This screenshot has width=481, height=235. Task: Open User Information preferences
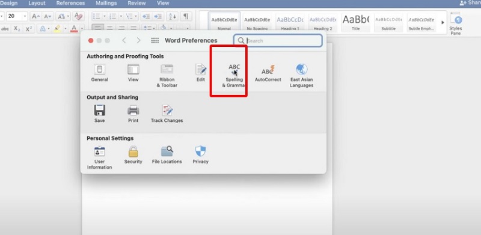[x=99, y=157]
